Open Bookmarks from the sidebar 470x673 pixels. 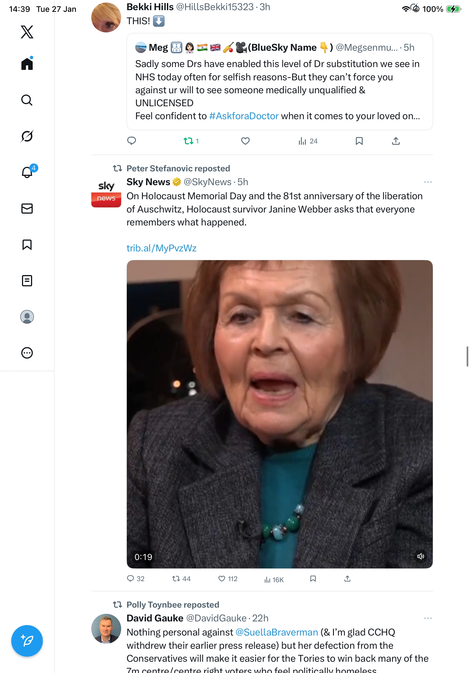point(27,244)
